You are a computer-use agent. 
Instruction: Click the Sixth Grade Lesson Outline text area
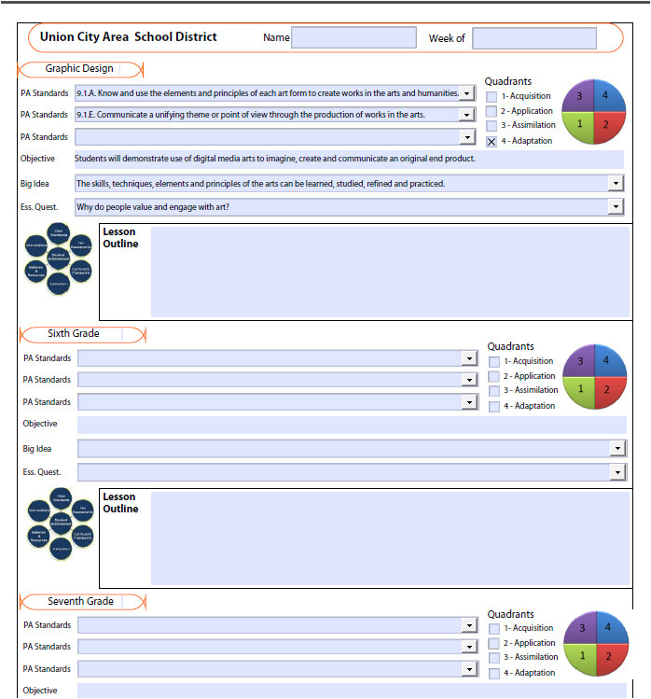pyautogui.click(x=390, y=538)
